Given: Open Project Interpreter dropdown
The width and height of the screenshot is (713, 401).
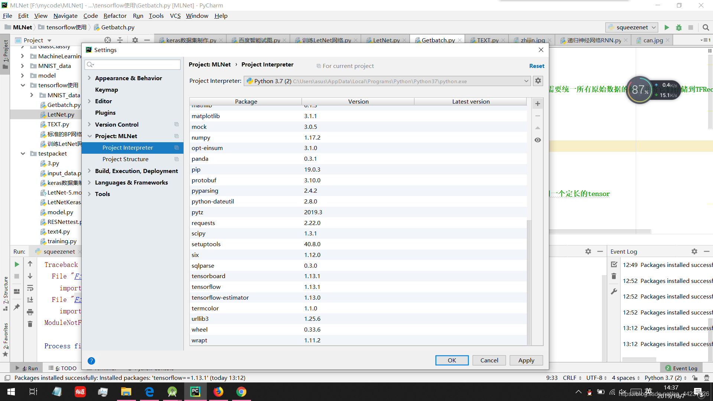Looking at the screenshot, I should pos(526,81).
